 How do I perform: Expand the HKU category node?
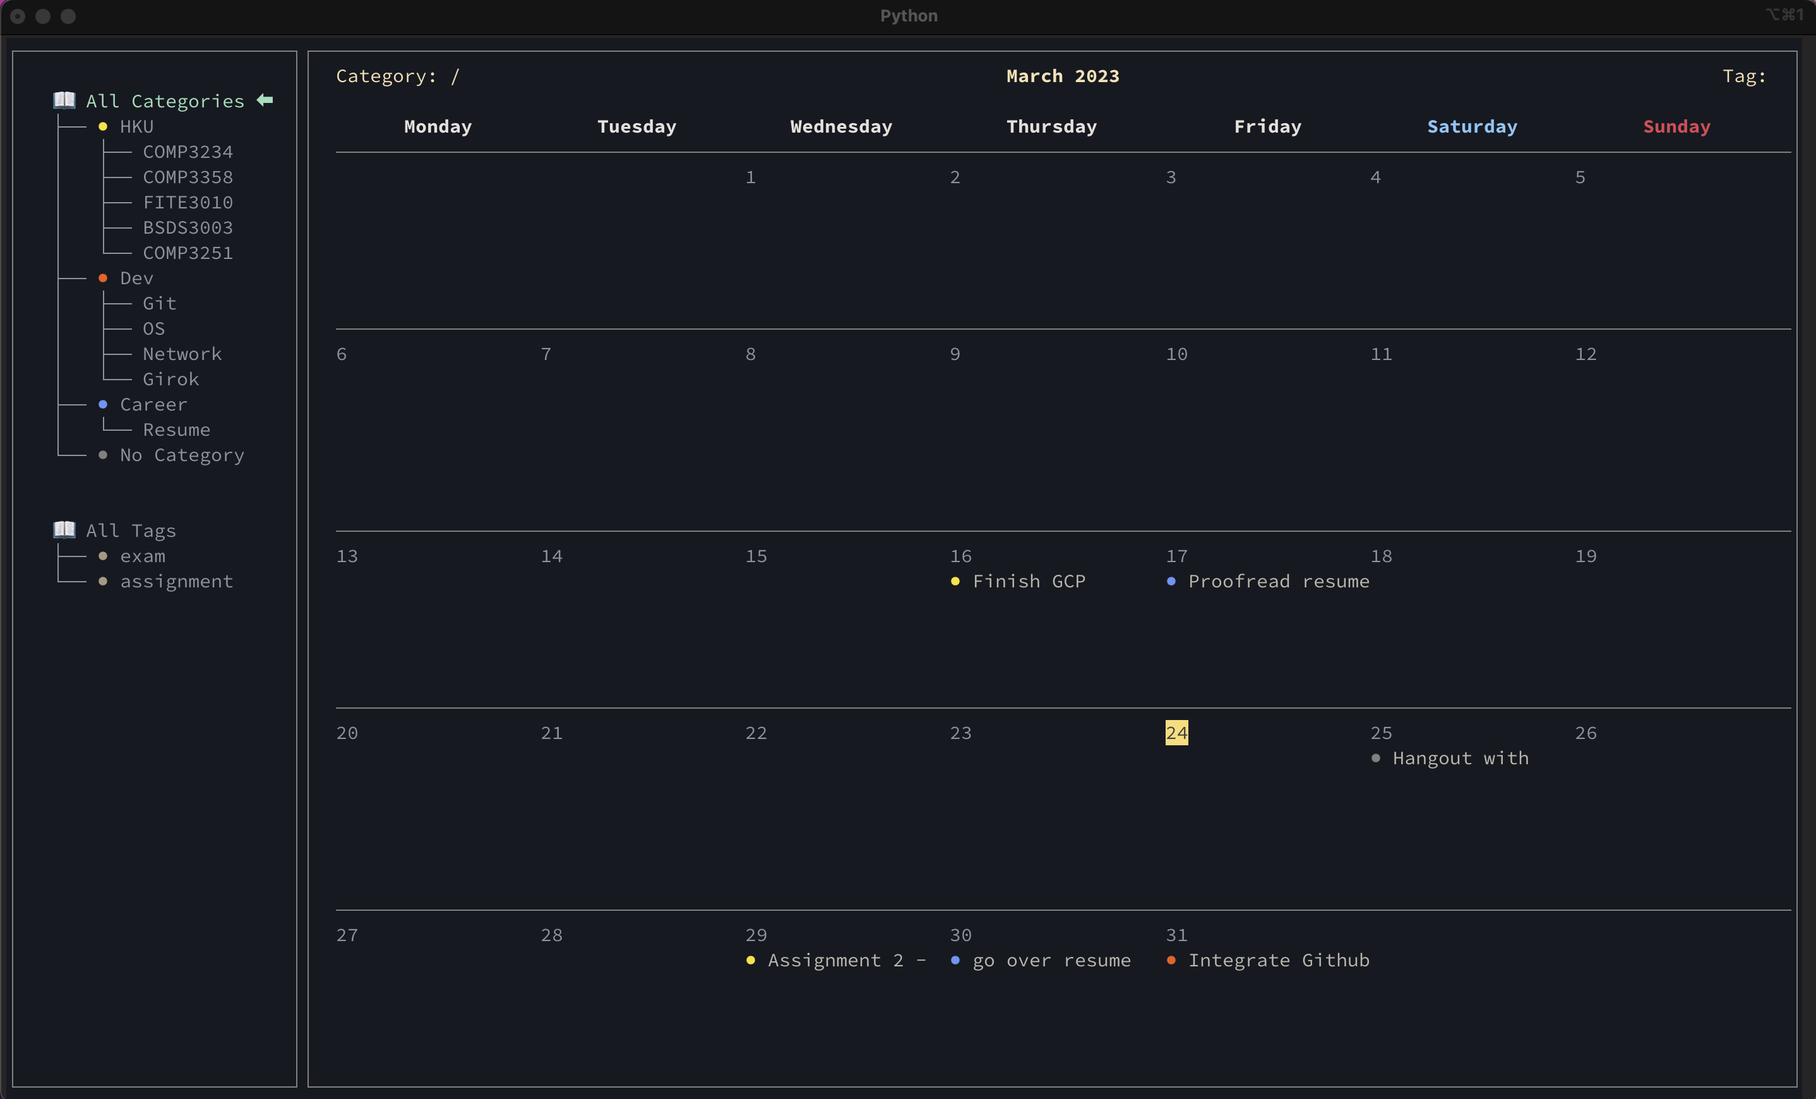tap(136, 127)
